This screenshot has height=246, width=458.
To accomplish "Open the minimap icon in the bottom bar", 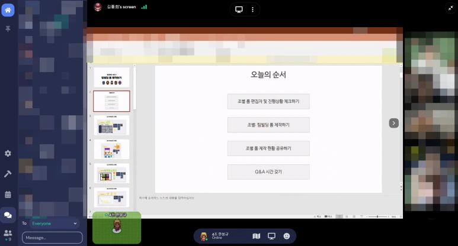I will (x=256, y=236).
